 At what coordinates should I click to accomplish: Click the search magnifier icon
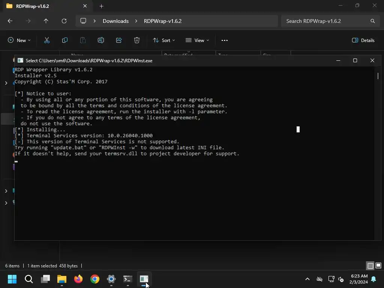point(372,21)
